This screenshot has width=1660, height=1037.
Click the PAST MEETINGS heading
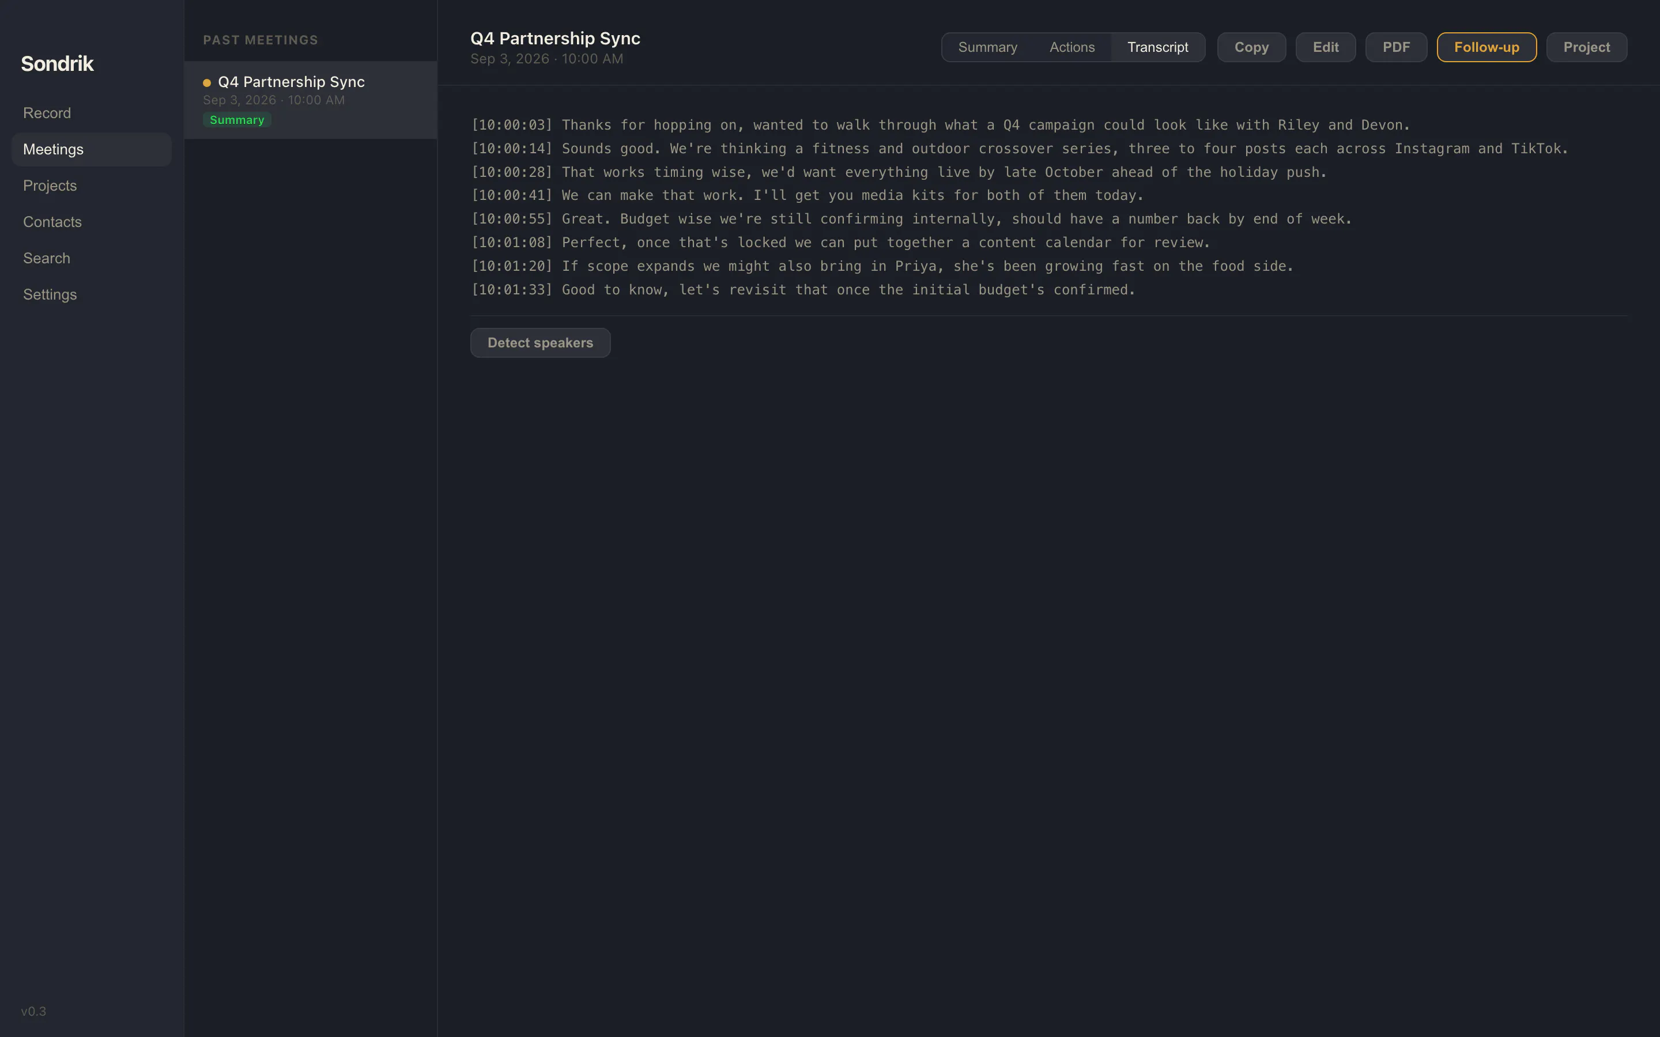[x=261, y=40]
